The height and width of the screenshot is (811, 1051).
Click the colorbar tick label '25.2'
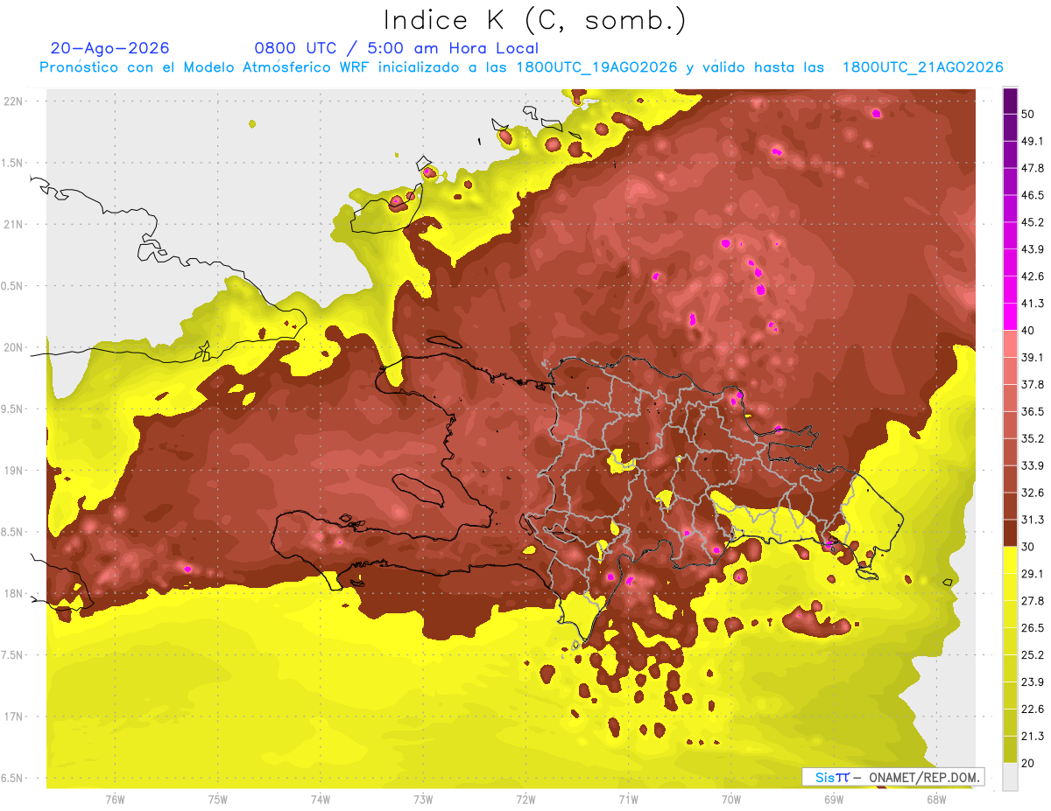tap(1033, 655)
